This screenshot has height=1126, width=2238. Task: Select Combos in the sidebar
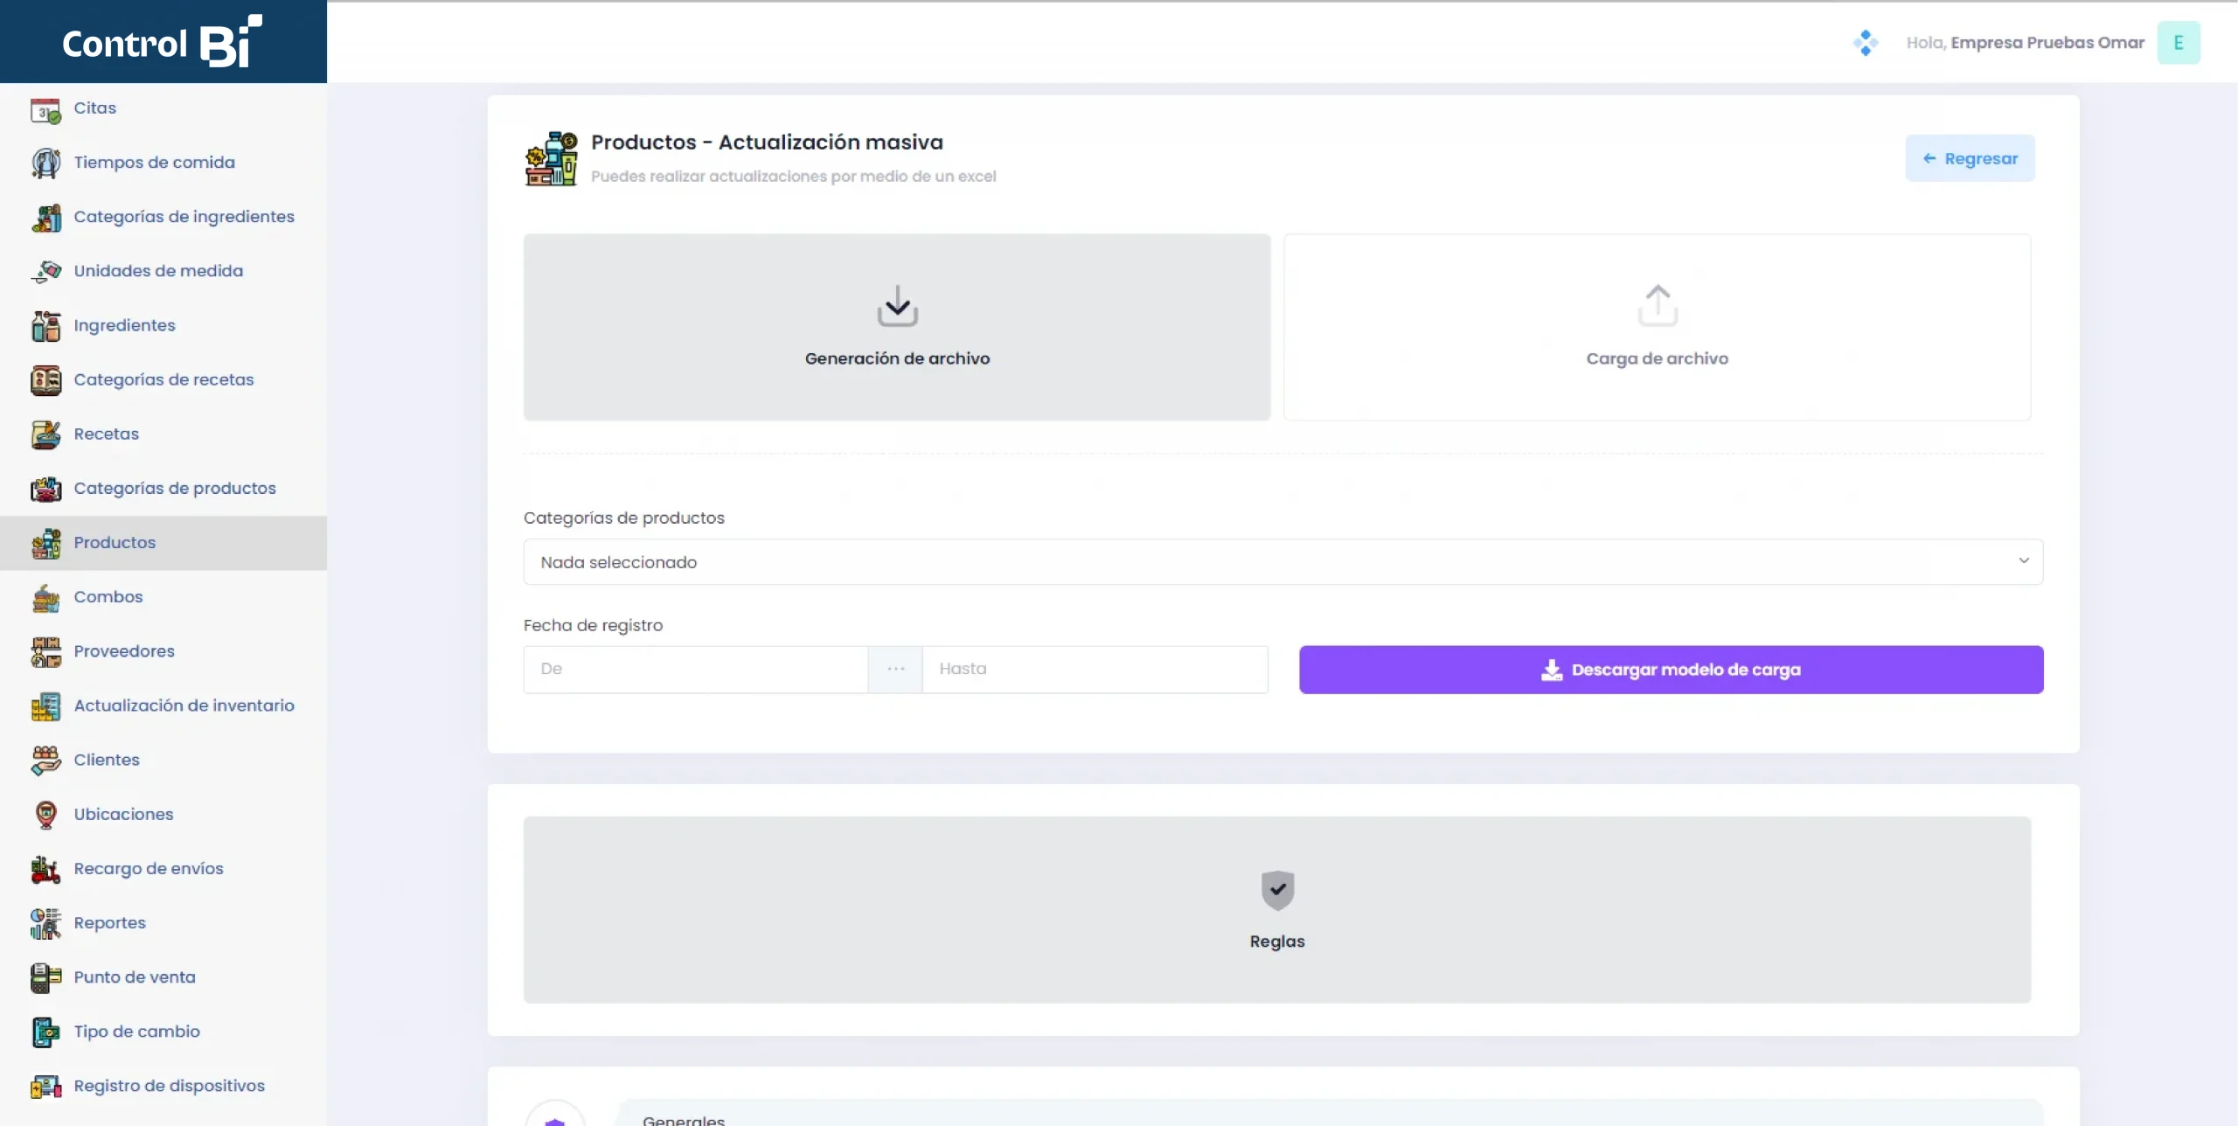click(108, 597)
